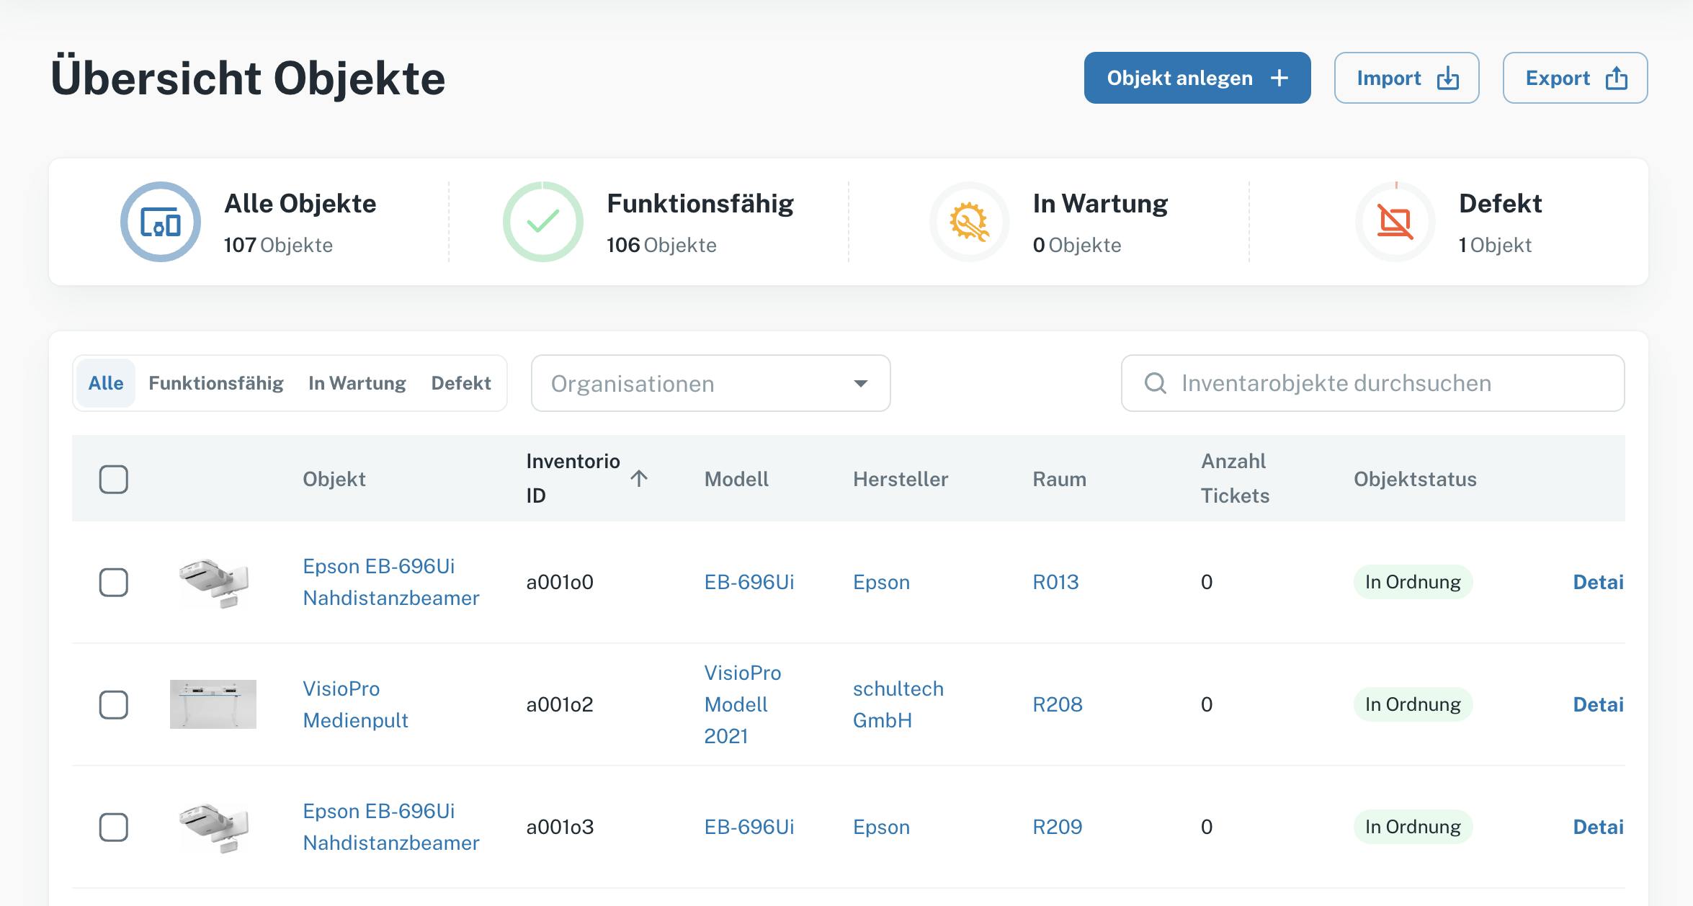Click the download icon on the Import button
The image size is (1693, 906).
(x=1447, y=79)
